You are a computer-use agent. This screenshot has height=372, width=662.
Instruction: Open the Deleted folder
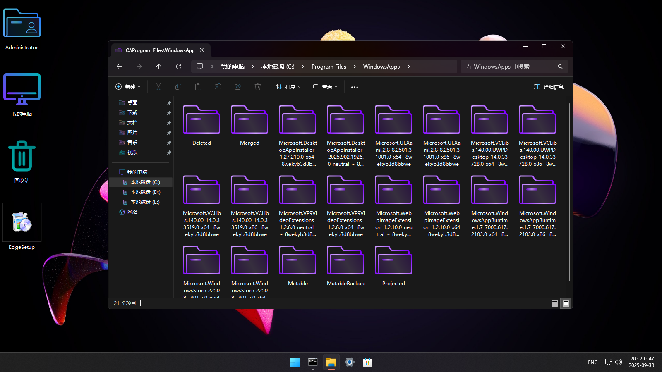tap(201, 125)
